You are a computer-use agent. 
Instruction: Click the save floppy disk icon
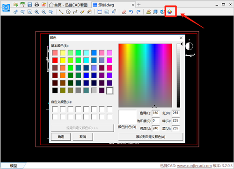[x=29, y=5]
